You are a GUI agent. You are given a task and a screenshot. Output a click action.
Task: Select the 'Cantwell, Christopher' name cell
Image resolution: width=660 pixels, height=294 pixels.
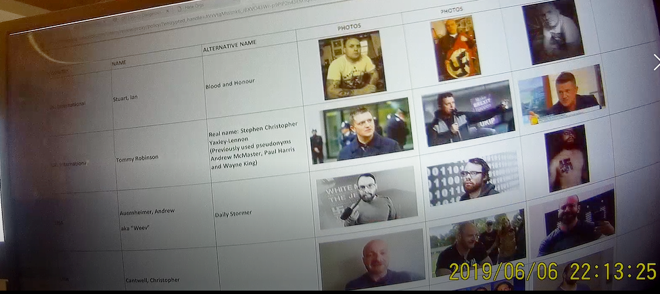[152, 280]
